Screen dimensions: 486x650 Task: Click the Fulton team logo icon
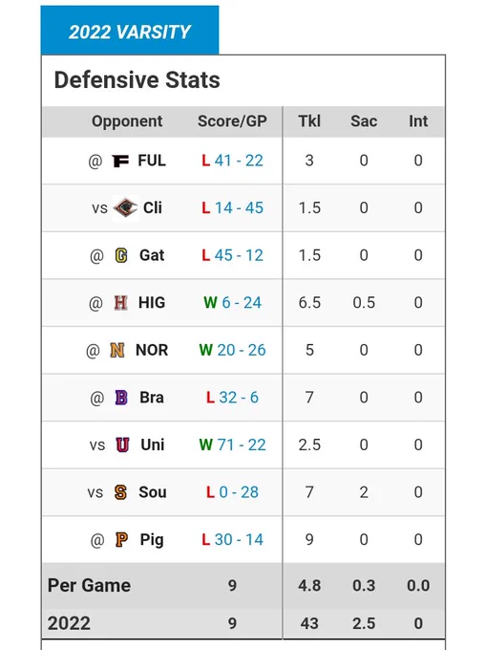[x=120, y=161]
